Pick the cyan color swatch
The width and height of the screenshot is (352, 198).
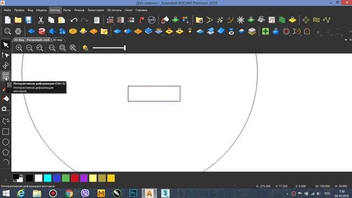(48, 178)
